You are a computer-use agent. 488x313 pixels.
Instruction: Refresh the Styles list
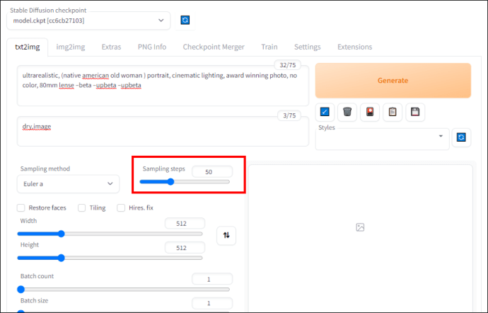coord(461,137)
